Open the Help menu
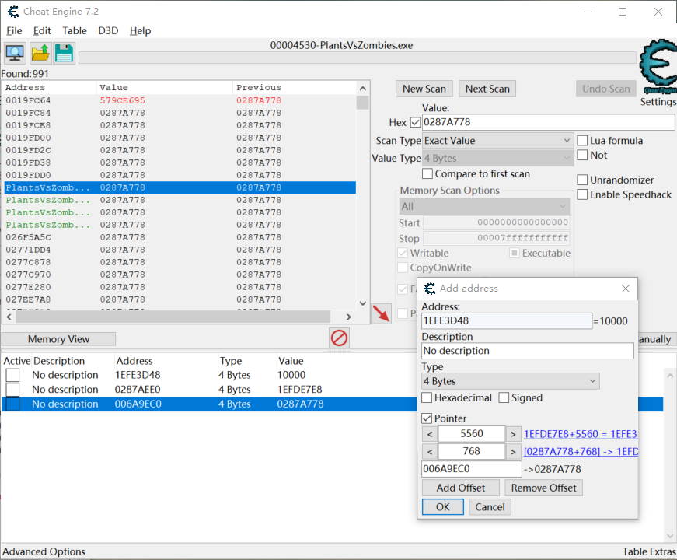677x560 pixels. click(141, 31)
